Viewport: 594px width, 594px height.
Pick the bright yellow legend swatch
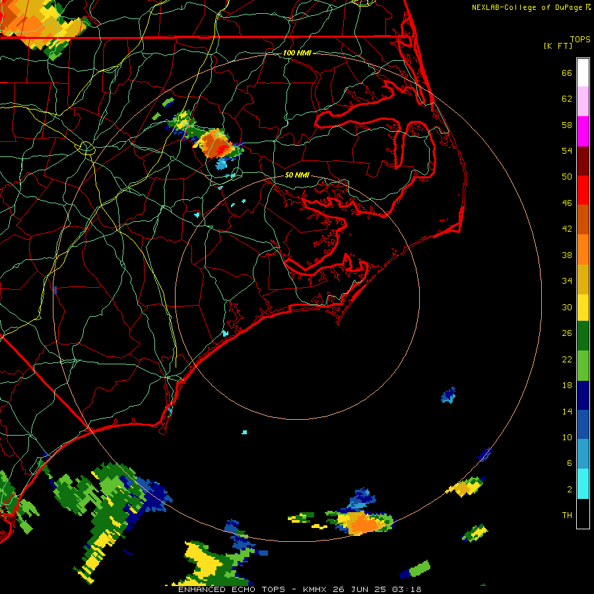[583, 307]
